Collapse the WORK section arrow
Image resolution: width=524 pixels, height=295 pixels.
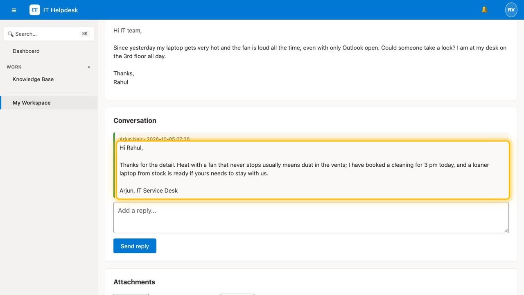point(89,67)
